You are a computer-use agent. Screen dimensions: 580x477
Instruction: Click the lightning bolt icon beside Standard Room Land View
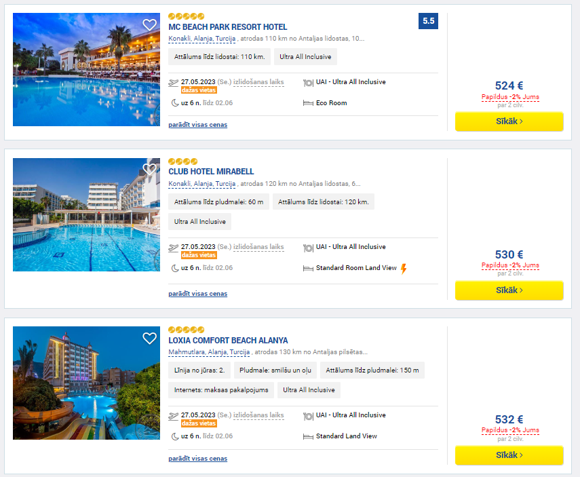point(404,269)
